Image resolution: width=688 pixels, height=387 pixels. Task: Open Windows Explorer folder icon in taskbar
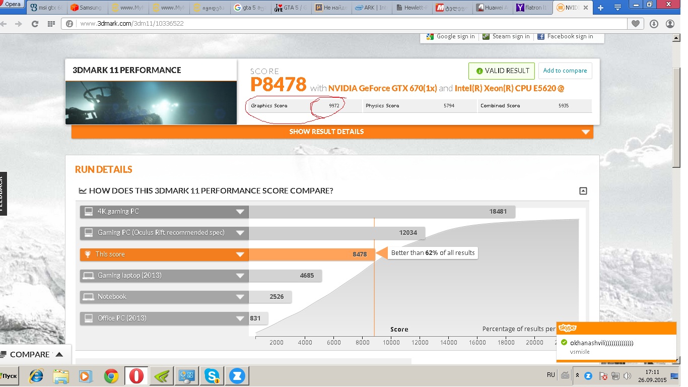pyautogui.click(x=61, y=376)
